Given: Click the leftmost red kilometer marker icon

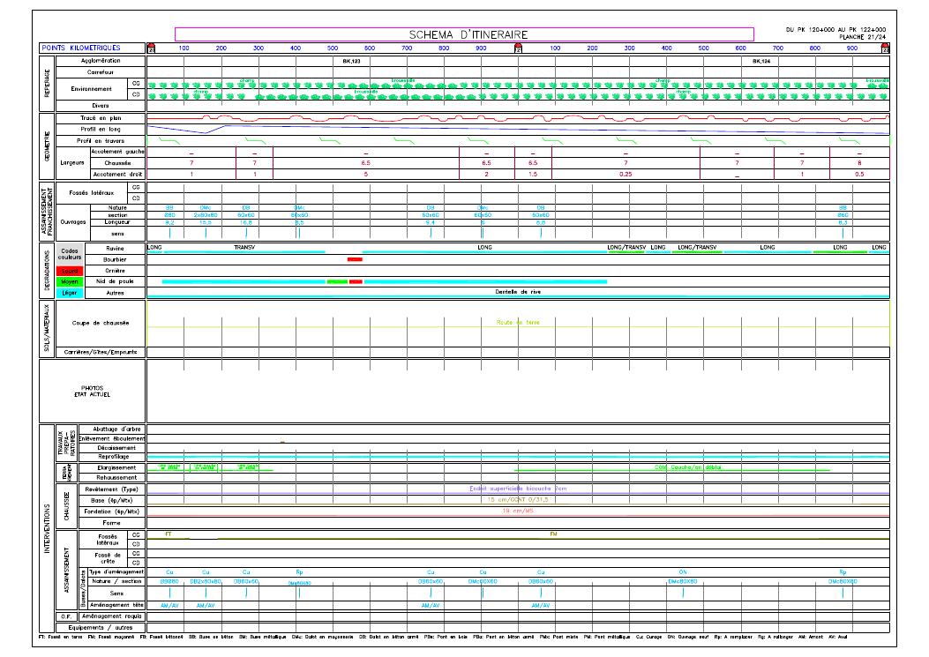Looking at the screenshot, I should [x=150, y=48].
